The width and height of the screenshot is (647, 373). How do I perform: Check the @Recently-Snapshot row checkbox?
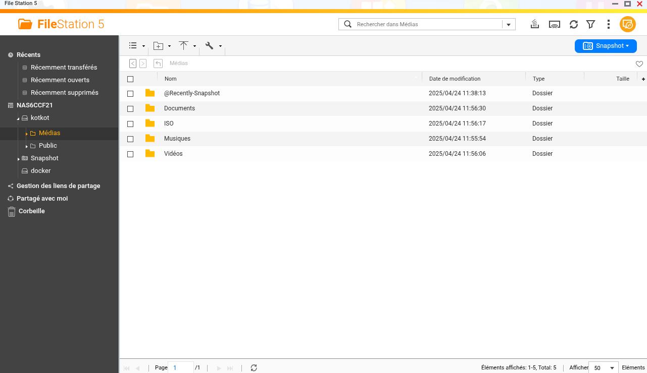click(x=130, y=94)
